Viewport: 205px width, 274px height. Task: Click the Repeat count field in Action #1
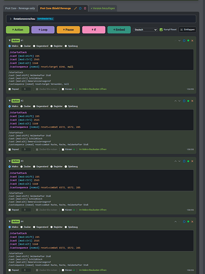click(x=26, y=89)
